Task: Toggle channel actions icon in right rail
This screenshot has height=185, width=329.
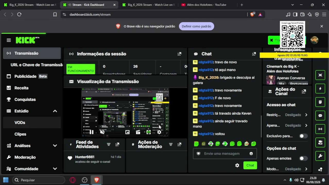Action: pyautogui.click(x=320, y=142)
